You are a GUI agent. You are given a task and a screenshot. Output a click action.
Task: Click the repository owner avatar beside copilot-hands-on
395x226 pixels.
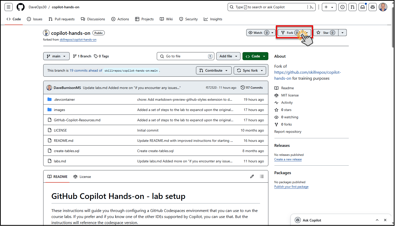point(46,33)
